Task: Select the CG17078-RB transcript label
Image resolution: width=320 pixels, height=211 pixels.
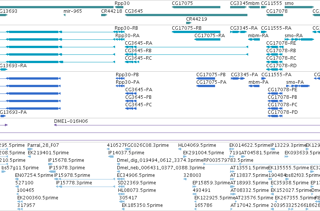Action: (x=281, y=51)
